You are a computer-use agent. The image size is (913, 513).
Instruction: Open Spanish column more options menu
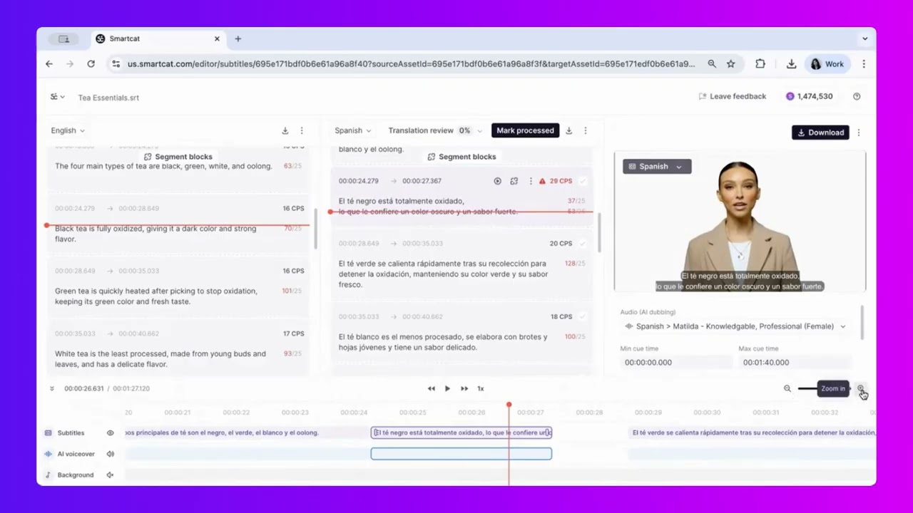point(586,130)
